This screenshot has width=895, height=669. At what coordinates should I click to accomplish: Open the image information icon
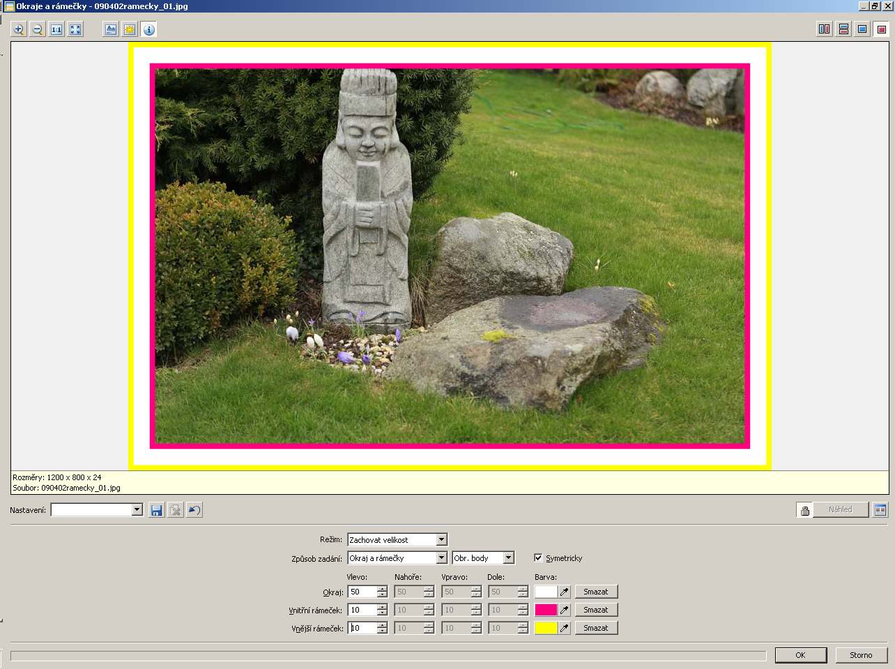pyautogui.click(x=149, y=29)
